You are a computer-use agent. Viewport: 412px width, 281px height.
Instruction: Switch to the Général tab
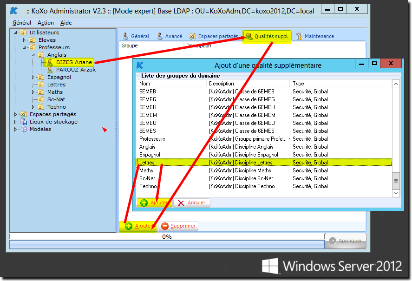[x=136, y=36]
